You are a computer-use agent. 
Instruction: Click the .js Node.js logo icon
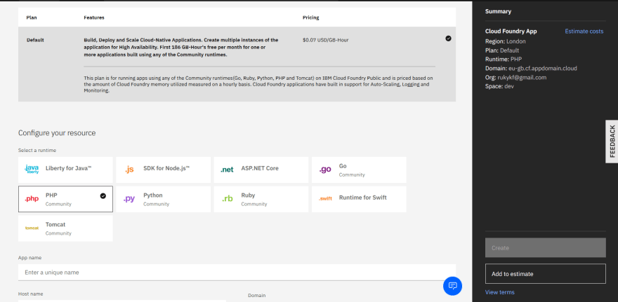pyautogui.click(x=129, y=170)
